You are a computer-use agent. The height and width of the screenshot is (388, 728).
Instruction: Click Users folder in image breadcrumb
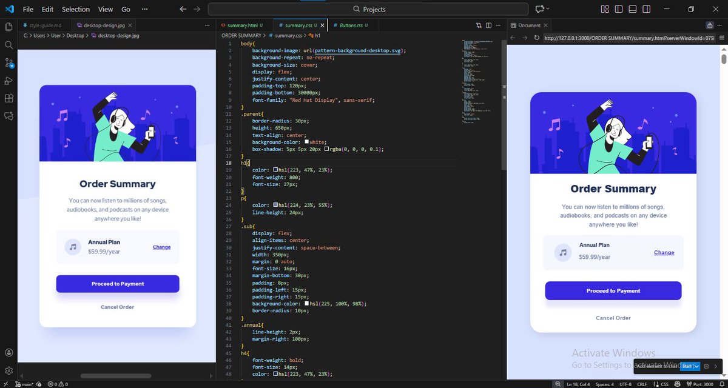tap(39, 36)
